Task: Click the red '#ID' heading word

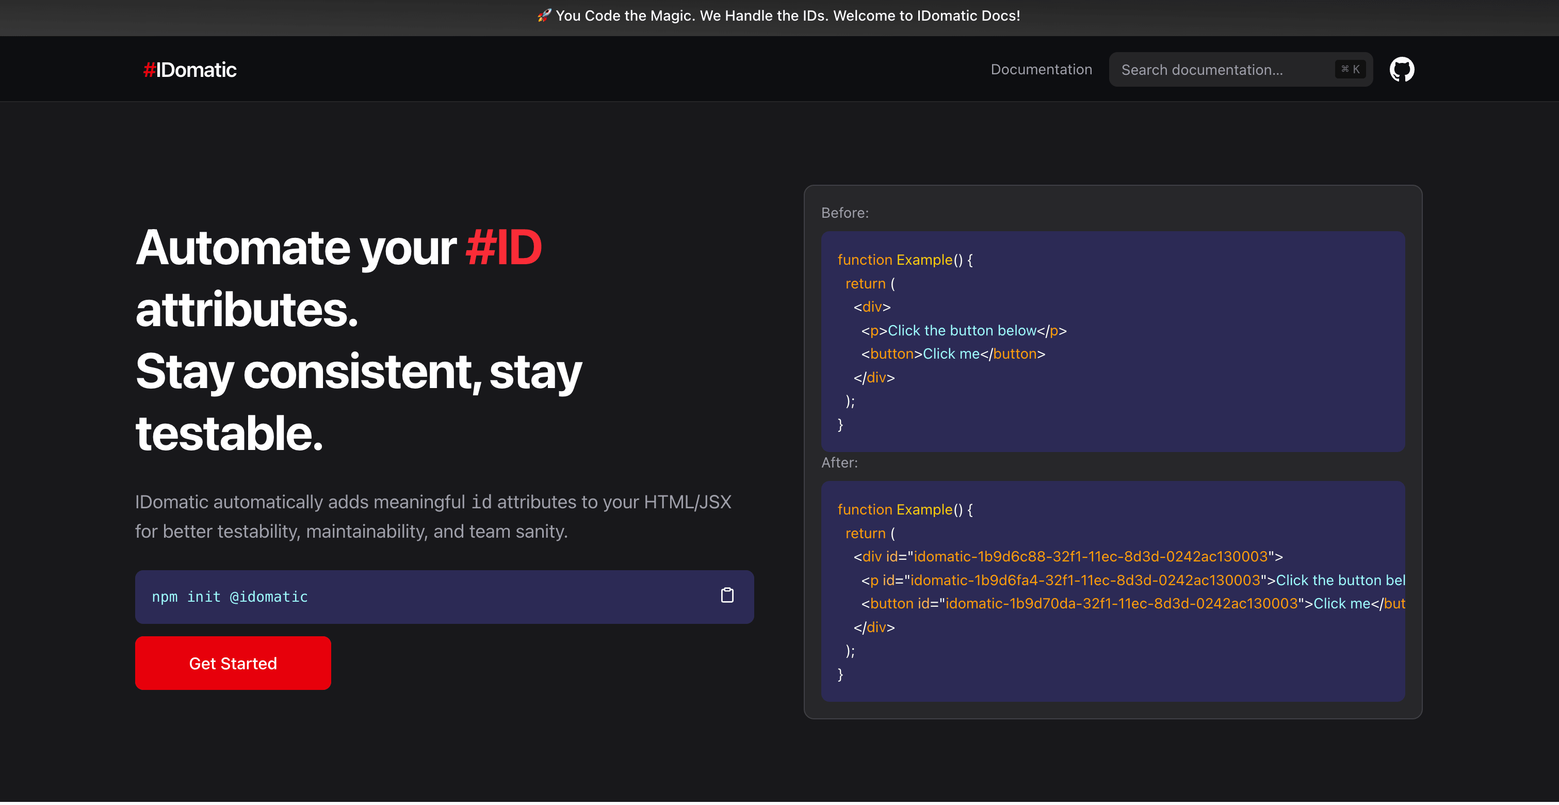Action: (x=504, y=248)
